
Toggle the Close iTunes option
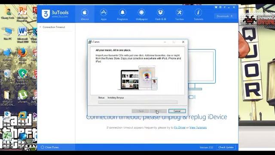(x=50, y=147)
